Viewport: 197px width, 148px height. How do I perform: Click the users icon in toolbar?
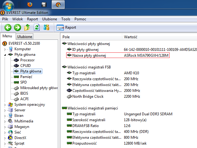pos(46,27)
